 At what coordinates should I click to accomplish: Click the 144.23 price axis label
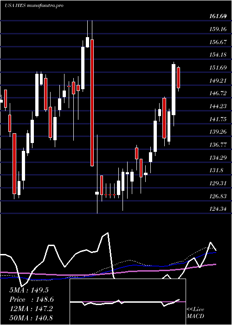[x=219, y=106]
